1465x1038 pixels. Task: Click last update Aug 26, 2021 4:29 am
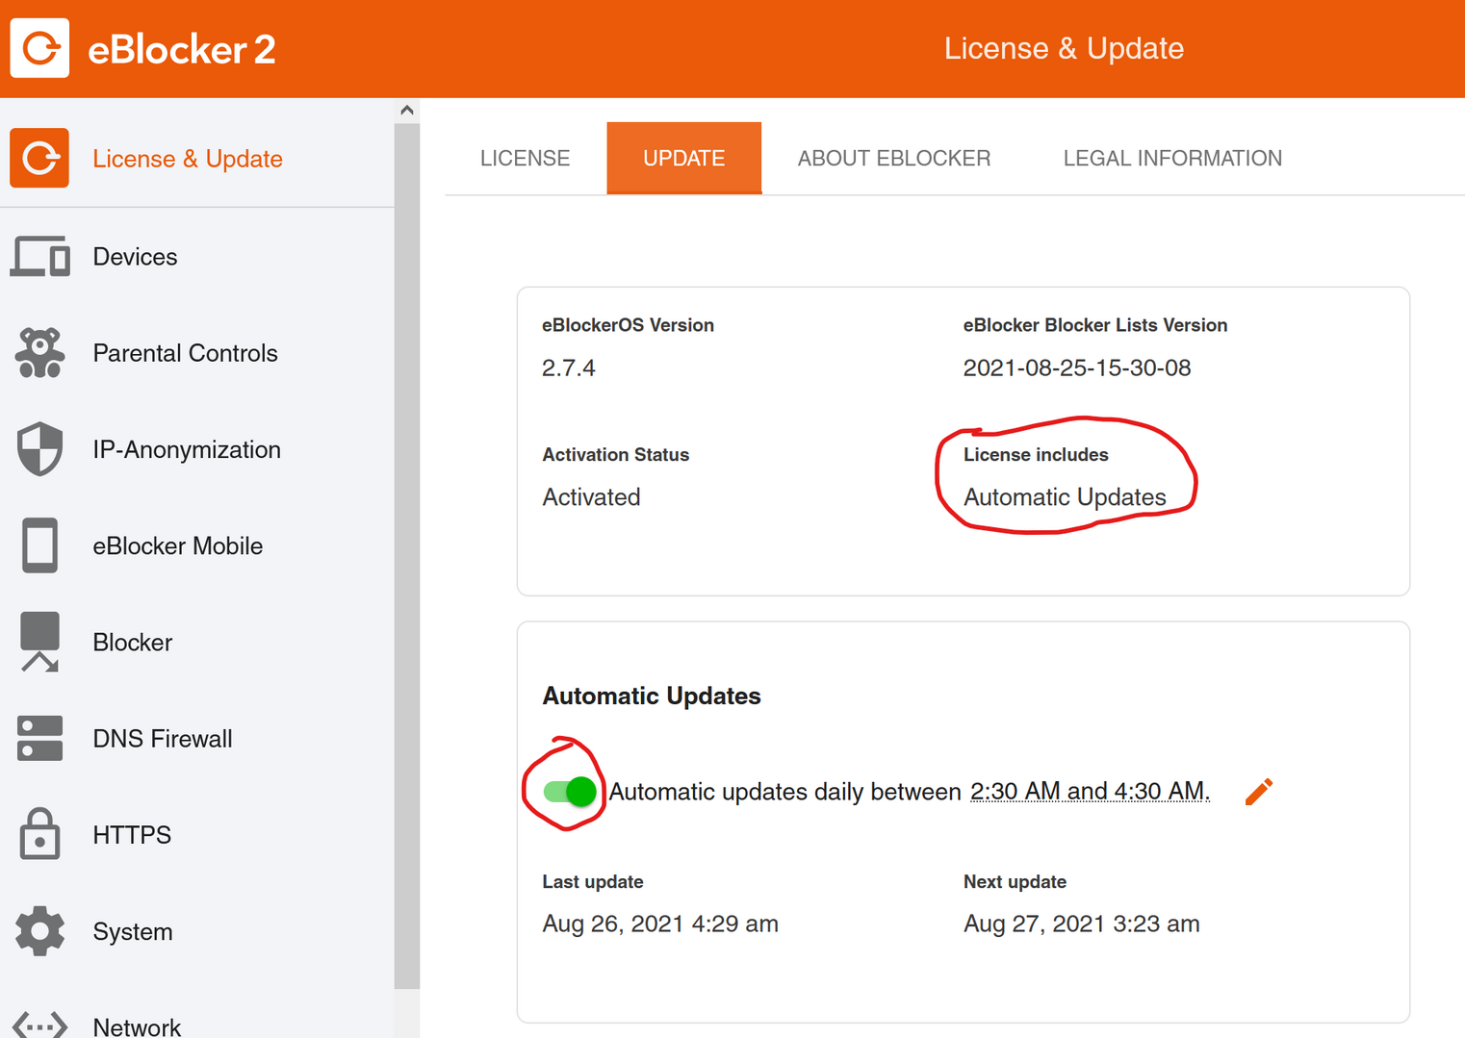click(x=660, y=924)
